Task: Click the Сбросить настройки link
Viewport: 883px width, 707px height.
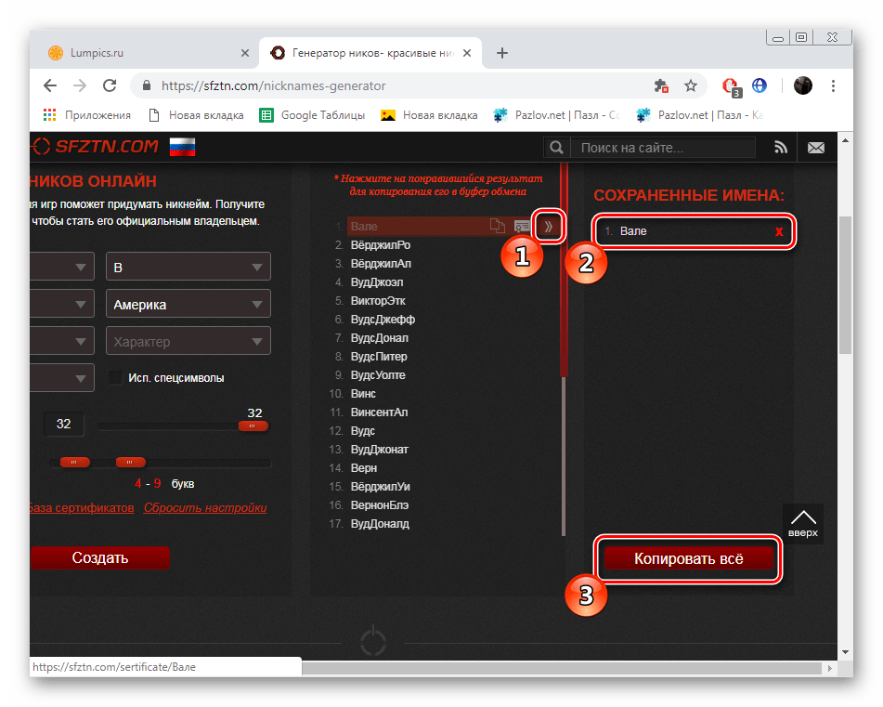Action: click(x=205, y=507)
